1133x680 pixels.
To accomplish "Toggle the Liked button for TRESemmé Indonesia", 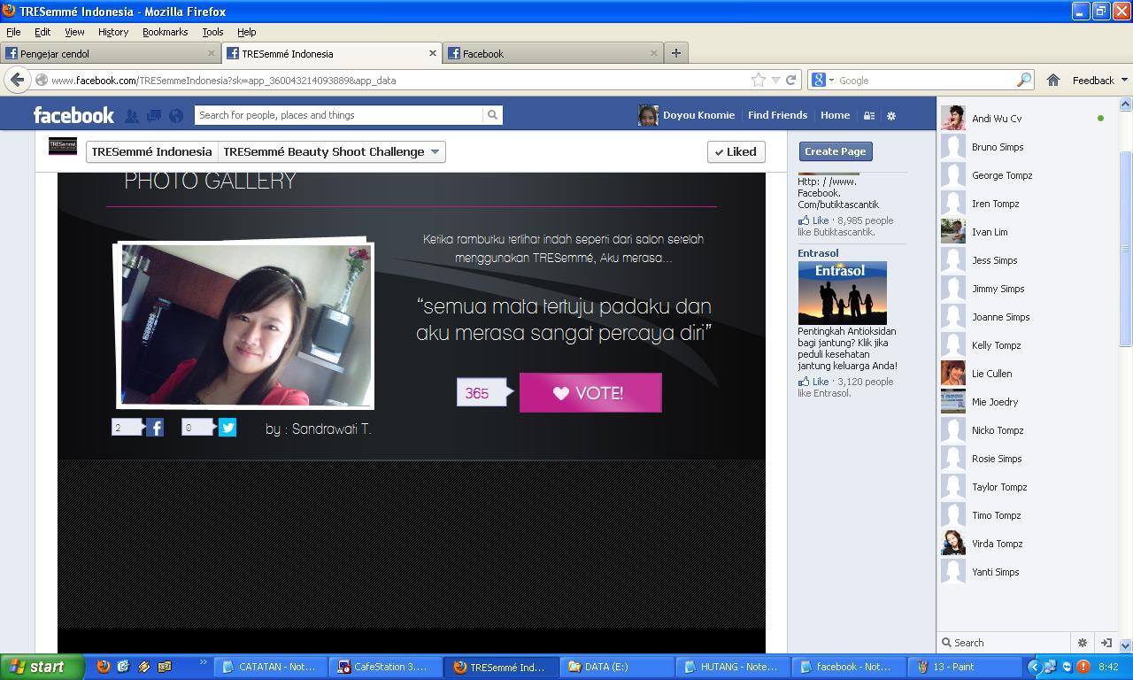I will 736,151.
